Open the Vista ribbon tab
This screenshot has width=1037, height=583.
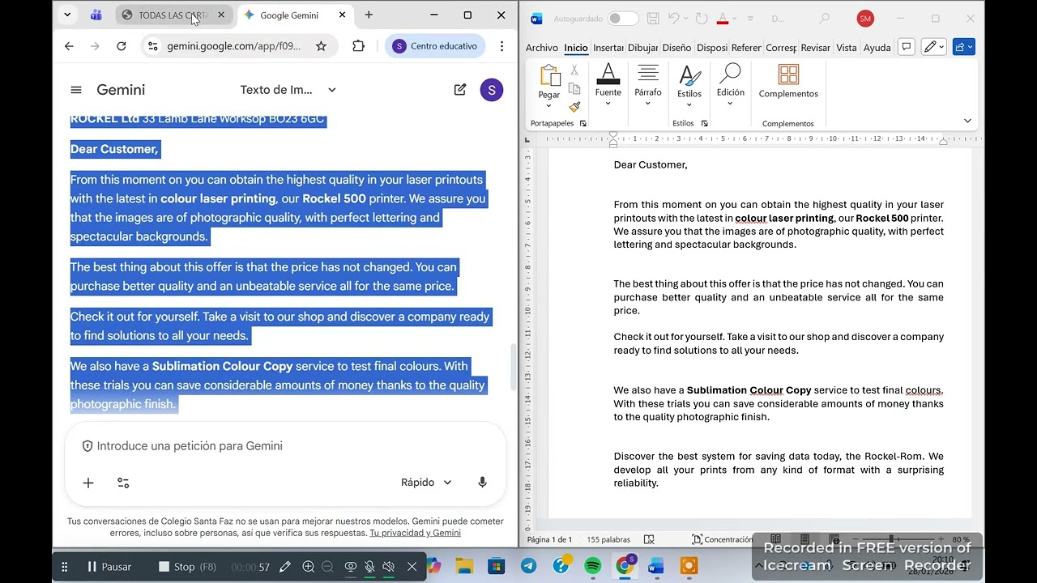846,48
